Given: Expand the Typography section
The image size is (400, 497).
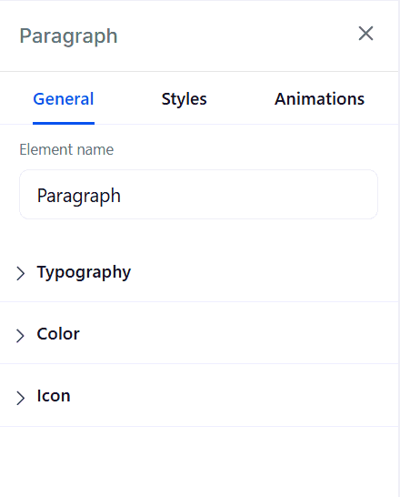Looking at the screenshot, I should 199,272.
